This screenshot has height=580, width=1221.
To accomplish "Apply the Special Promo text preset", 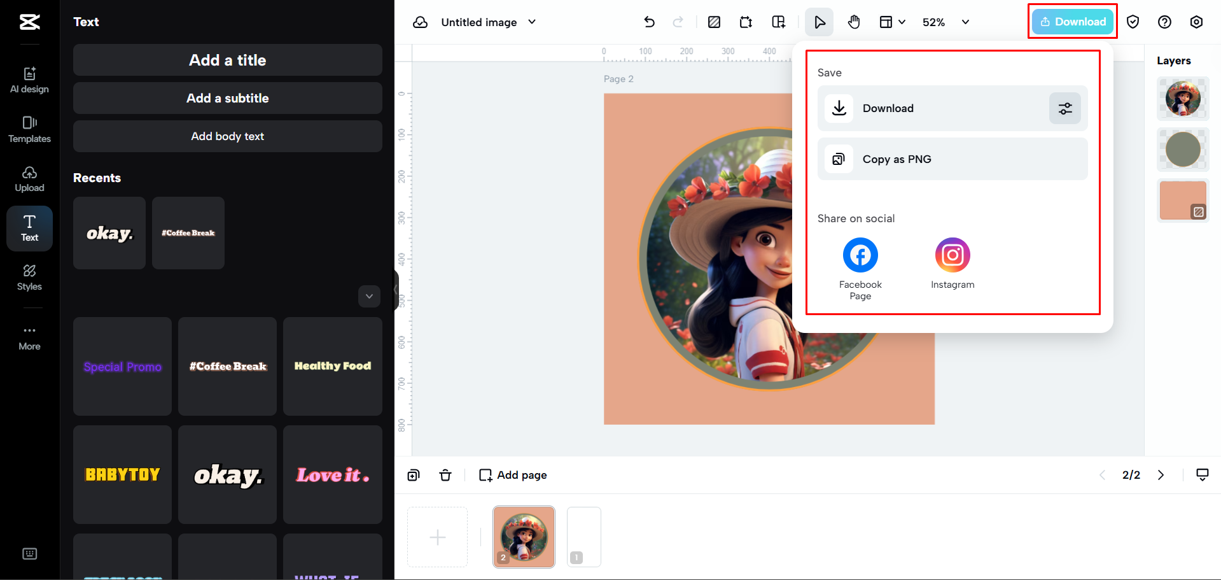I will tap(122, 367).
